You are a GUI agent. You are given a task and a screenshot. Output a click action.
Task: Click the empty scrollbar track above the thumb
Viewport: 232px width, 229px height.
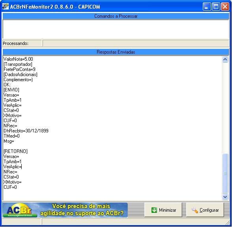coord(225,108)
